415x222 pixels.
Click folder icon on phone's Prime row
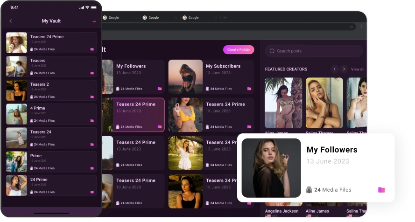point(92,168)
